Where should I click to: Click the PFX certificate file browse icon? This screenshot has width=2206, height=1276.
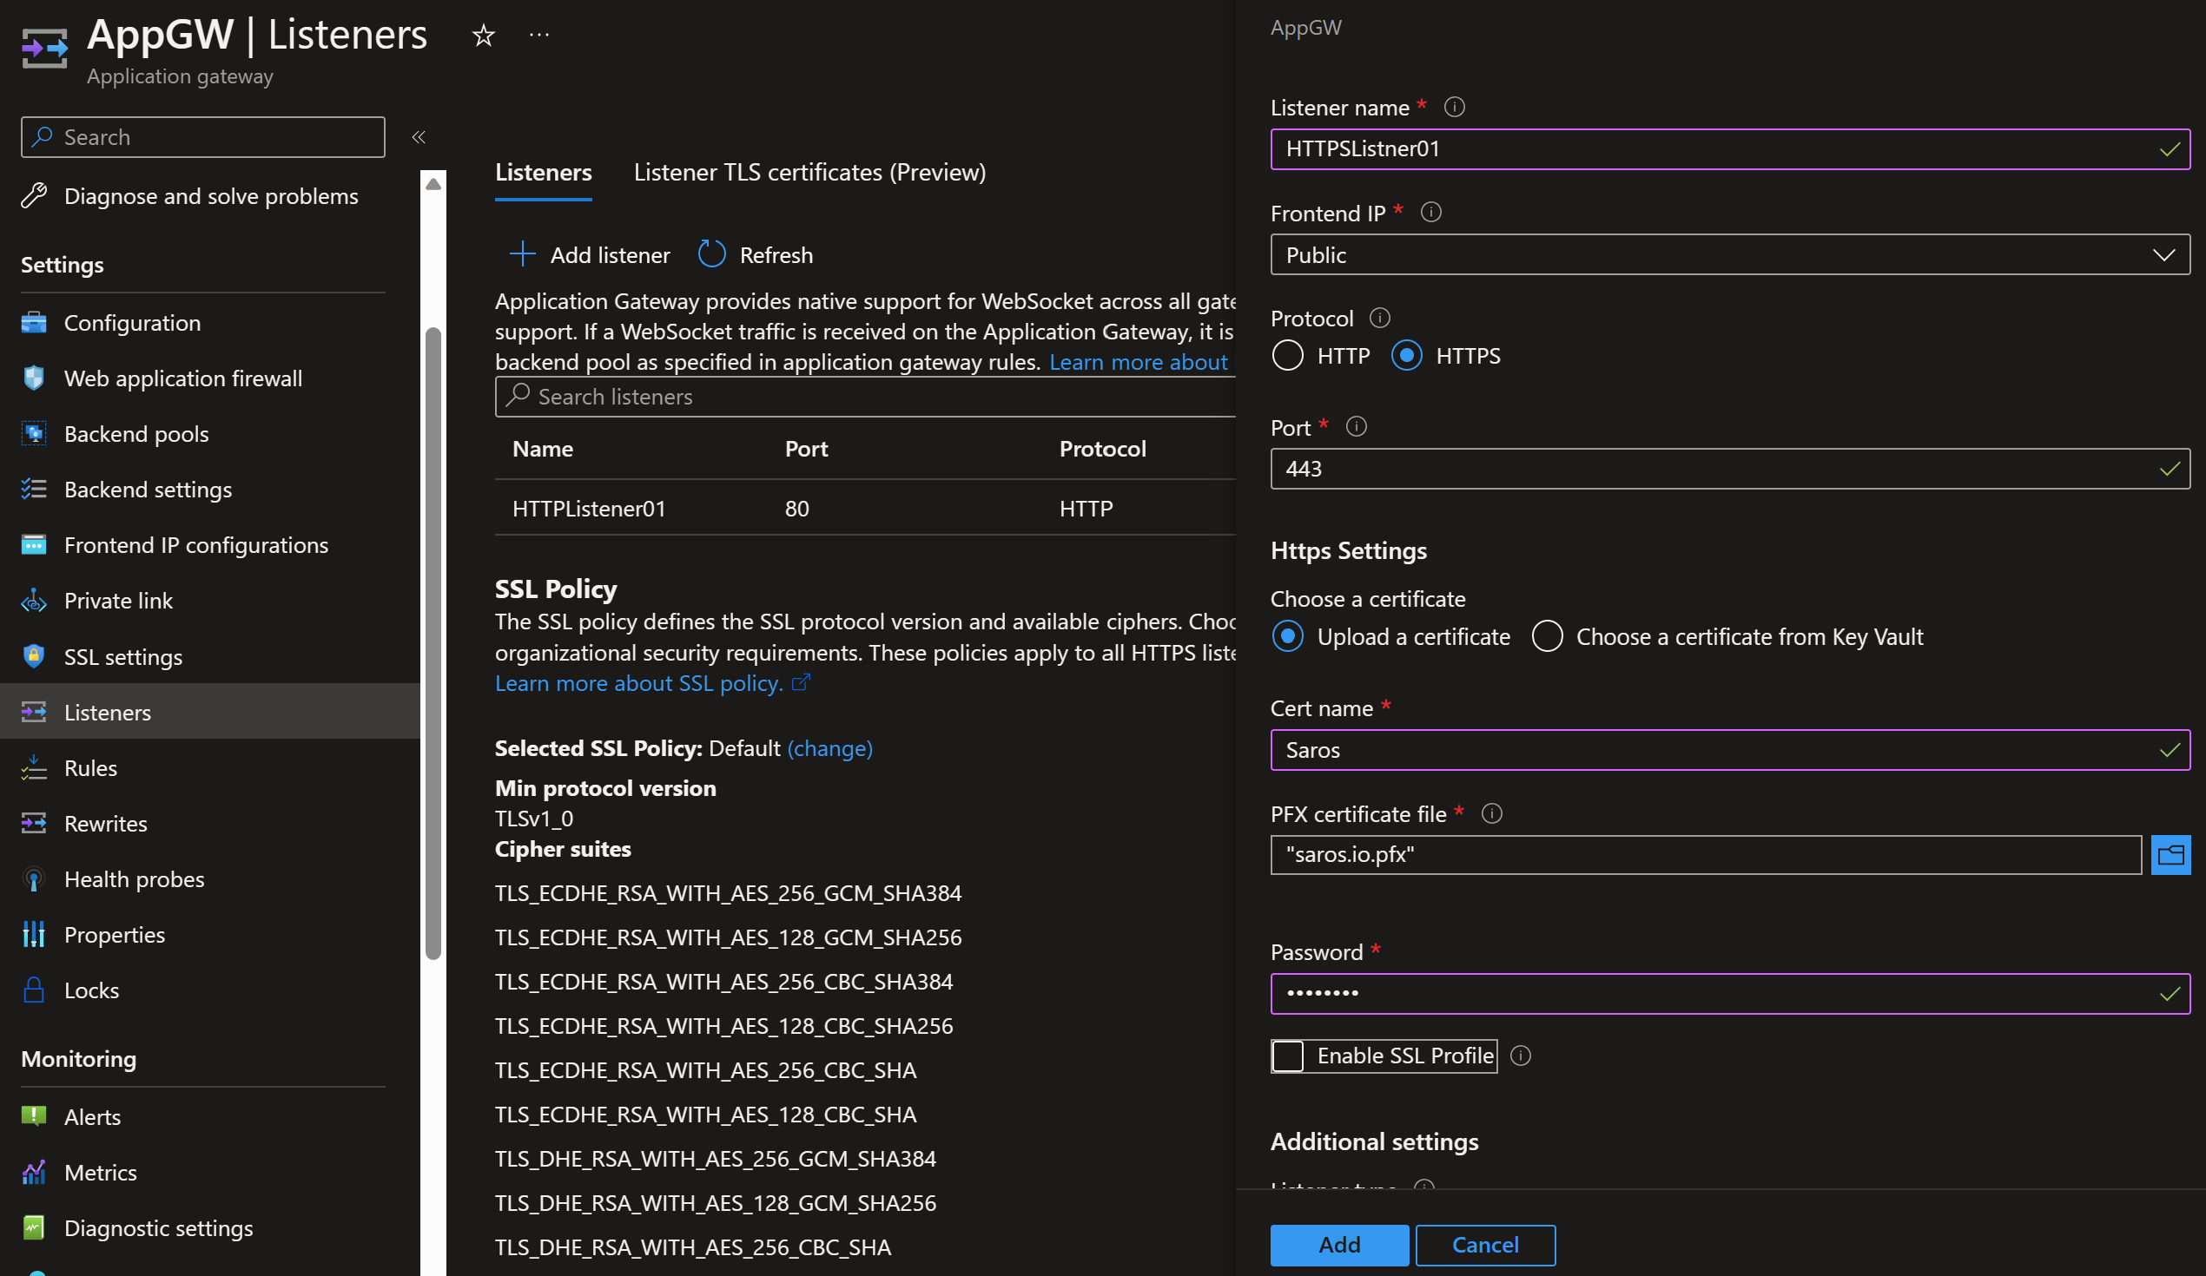[x=2170, y=855]
